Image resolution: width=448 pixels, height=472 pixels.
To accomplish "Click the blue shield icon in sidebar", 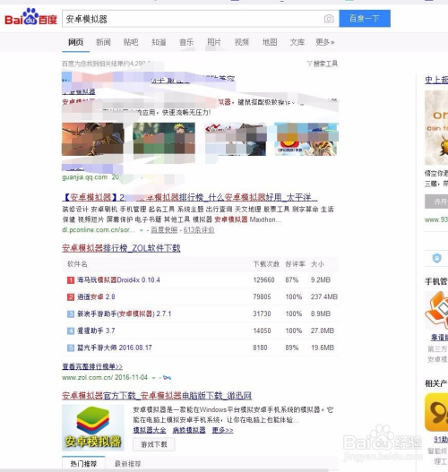I will 437,258.
